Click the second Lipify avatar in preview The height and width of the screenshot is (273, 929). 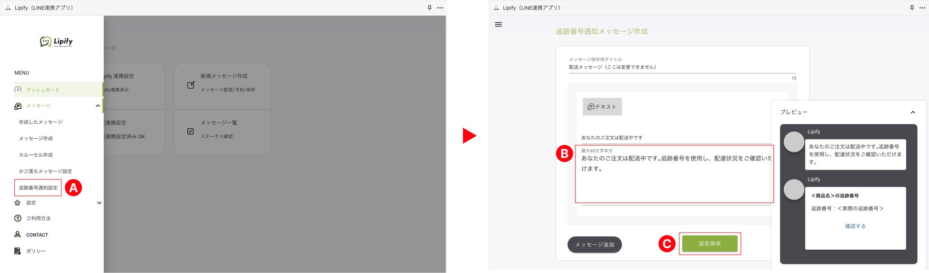pos(794,190)
